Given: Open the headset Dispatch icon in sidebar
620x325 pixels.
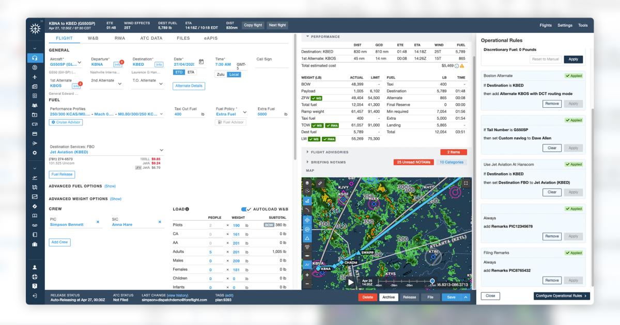Looking at the screenshot, I should tap(35, 58).
